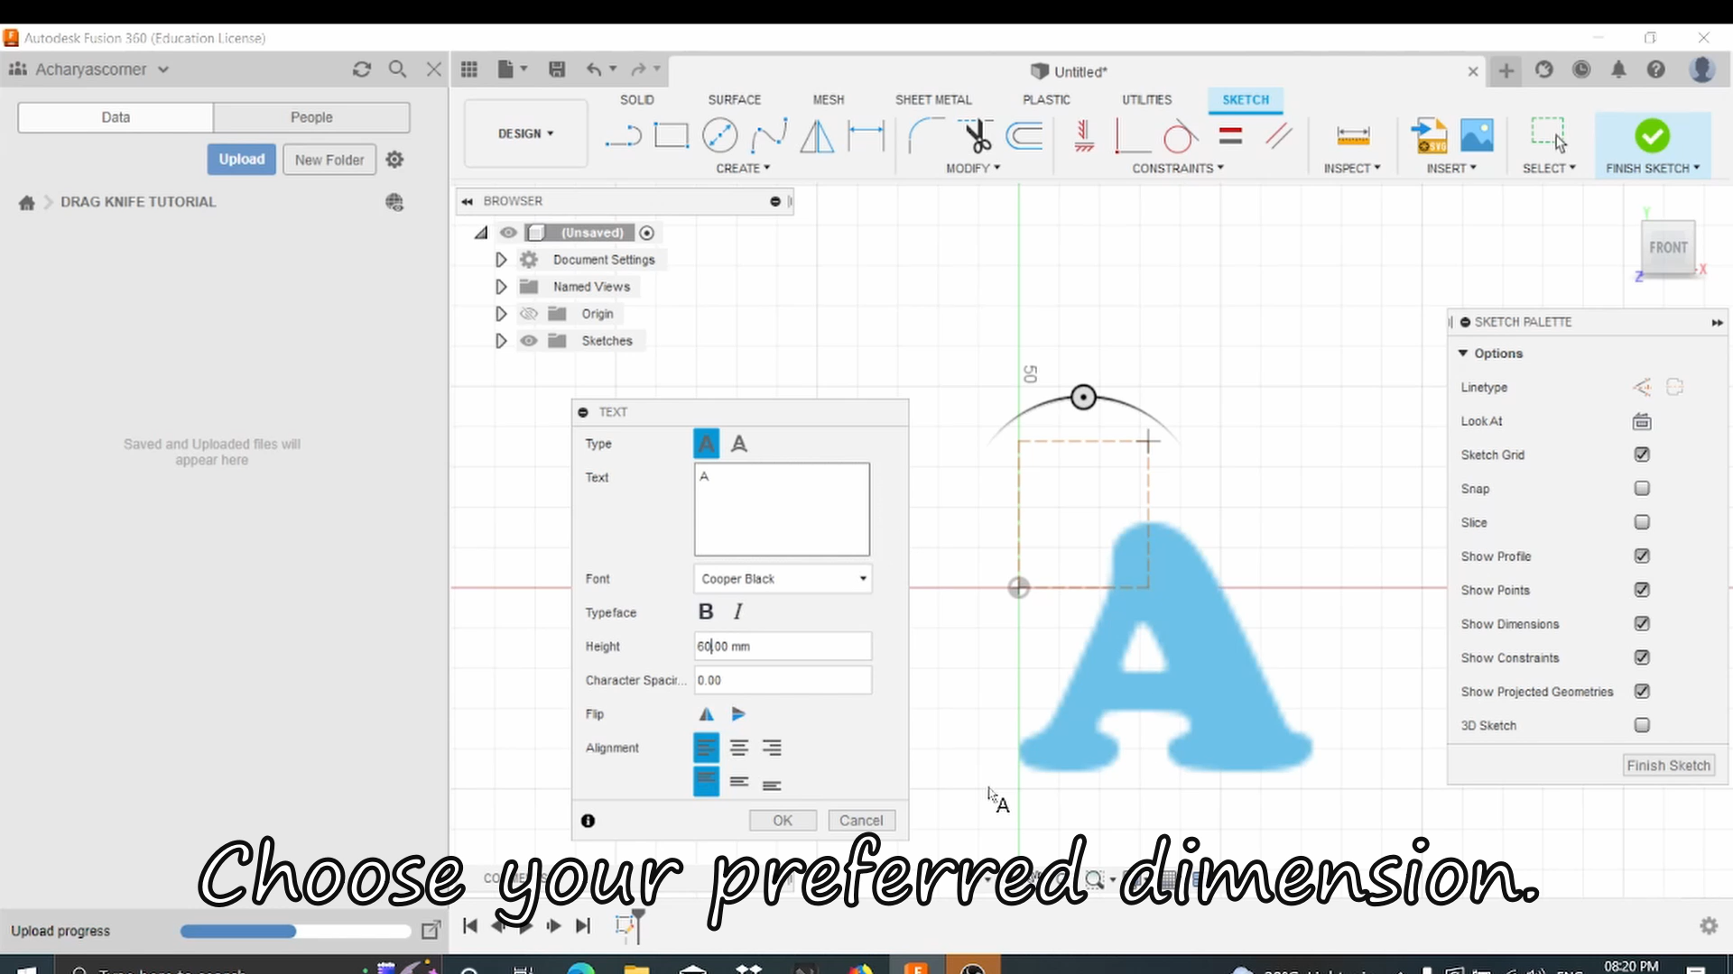Click OK in the Text dialog
The height and width of the screenshot is (974, 1733).
click(782, 821)
